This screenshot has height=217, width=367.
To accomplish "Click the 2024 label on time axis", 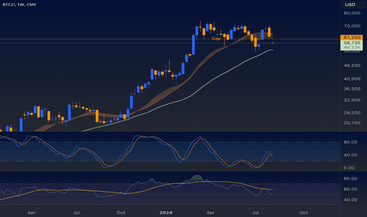I will pos(166,213).
